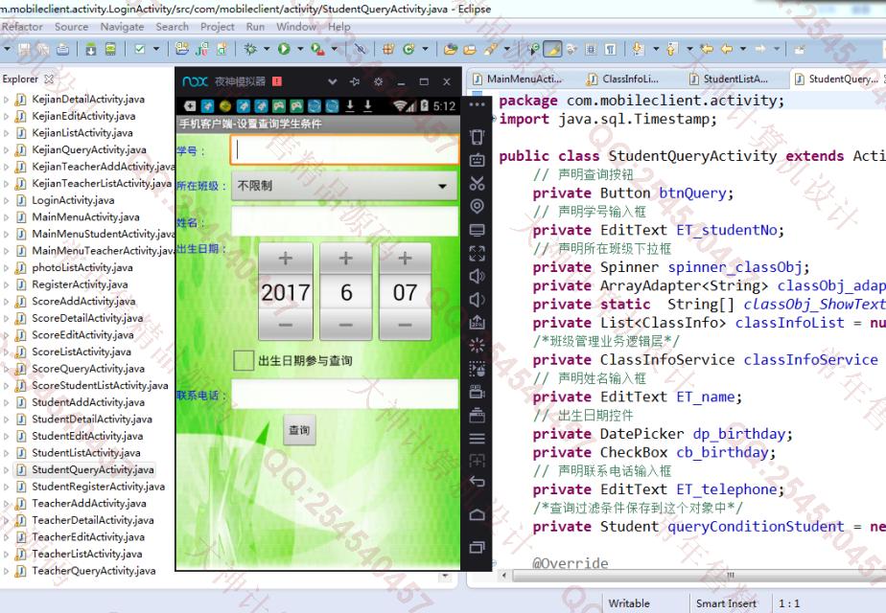Image resolution: width=886 pixels, height=613 pixels.
Task: Click the Nox keyboard control sidebar icon
Action: point(477,160)
